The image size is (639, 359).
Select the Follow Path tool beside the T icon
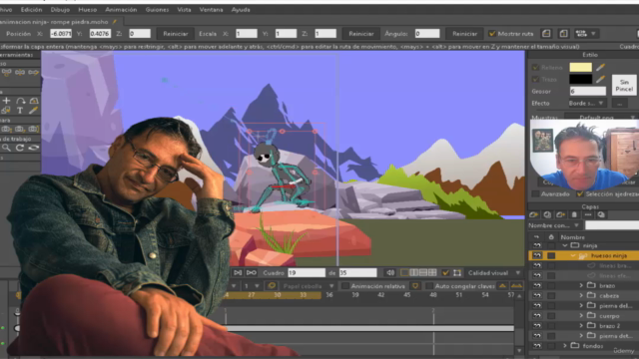(x=6, y=111)
